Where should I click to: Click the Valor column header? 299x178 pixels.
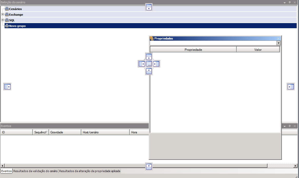tap(258, 50)
